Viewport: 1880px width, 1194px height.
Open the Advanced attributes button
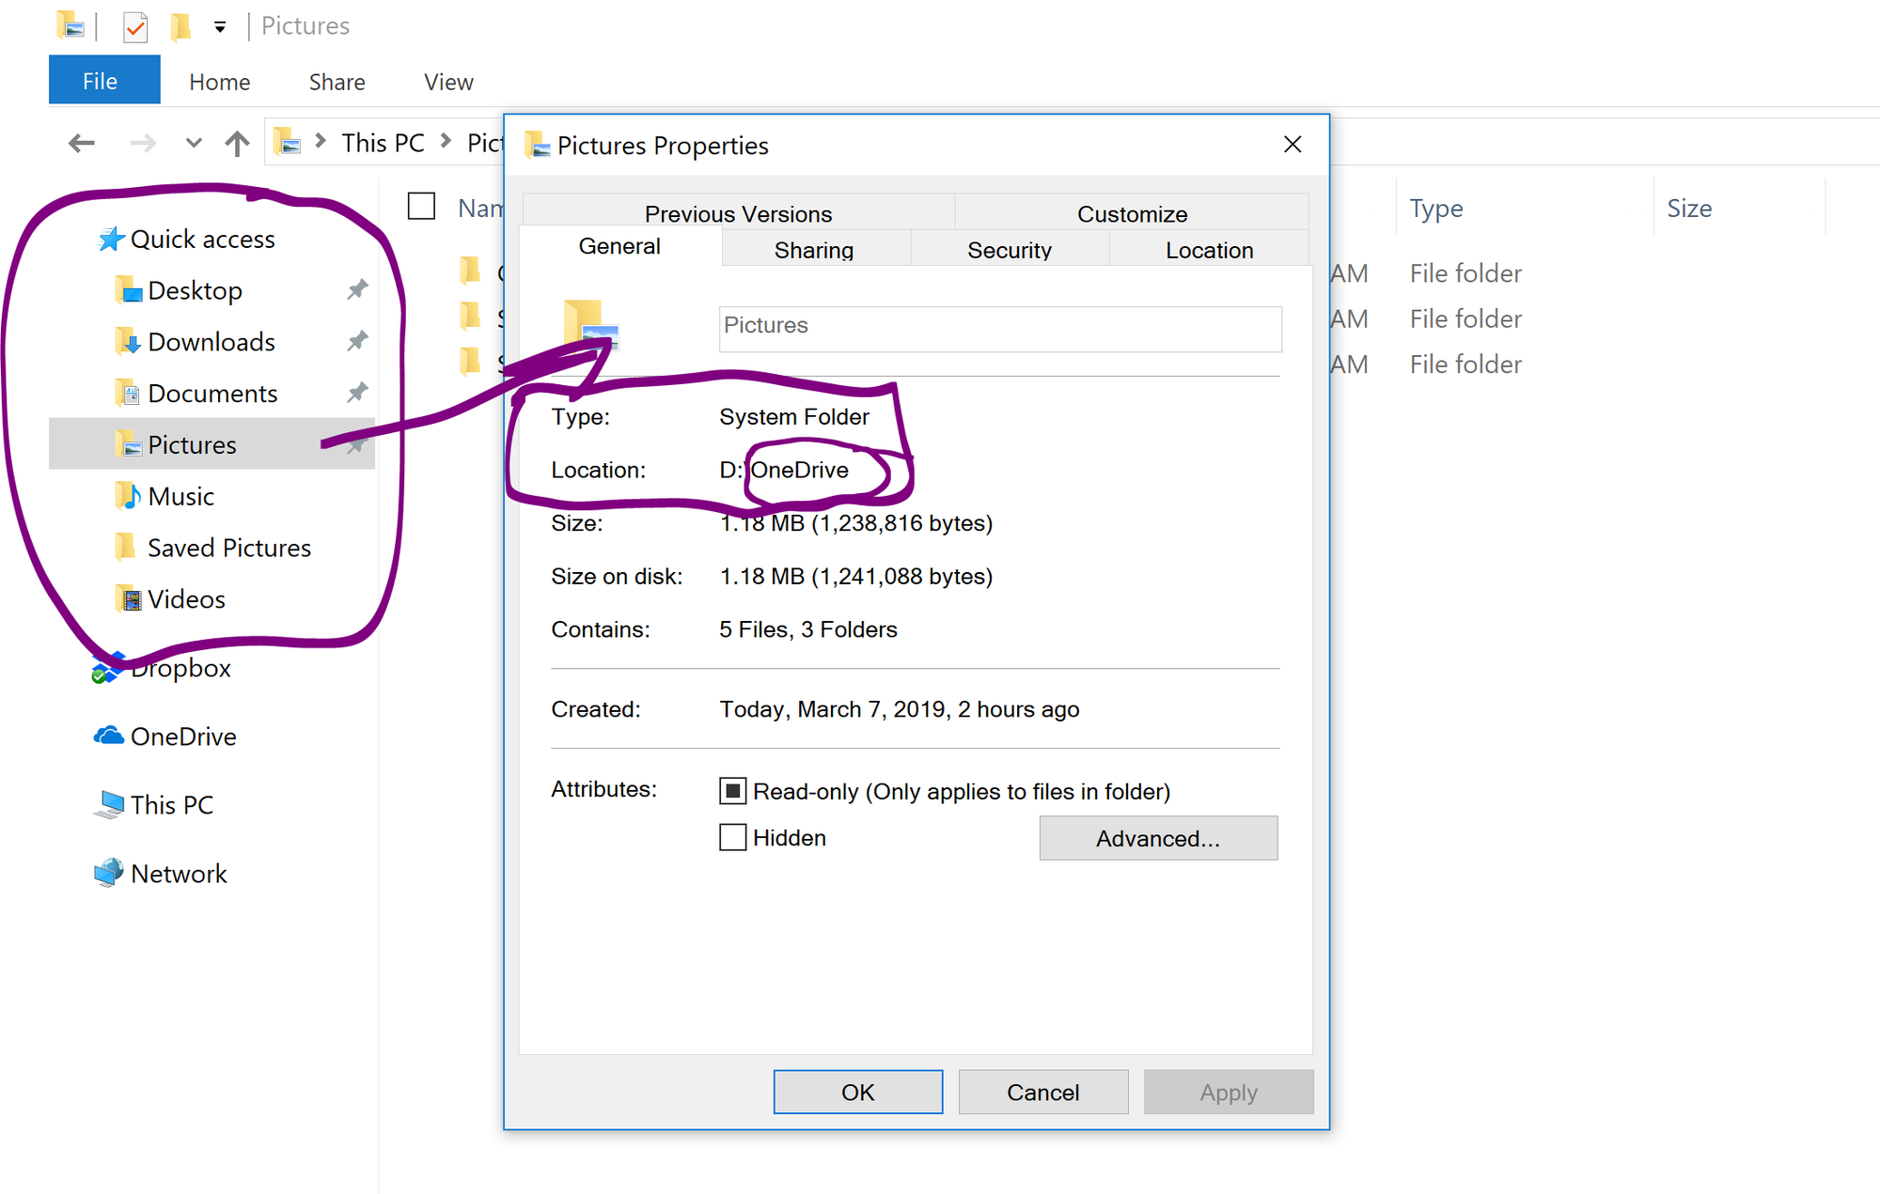(x=1158, y=838)
